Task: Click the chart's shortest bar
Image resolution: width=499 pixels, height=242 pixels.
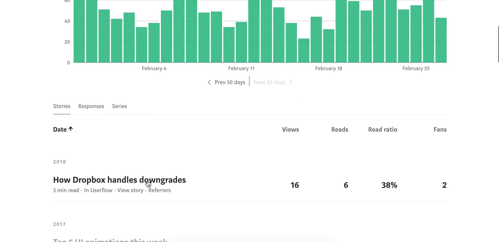Action: click(304, 51)
